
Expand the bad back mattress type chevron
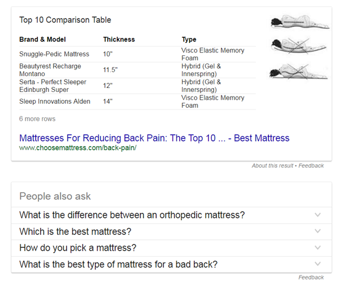tap(318, 264)
